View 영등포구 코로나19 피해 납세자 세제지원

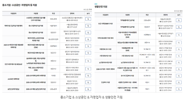click(x=88, y=82)
